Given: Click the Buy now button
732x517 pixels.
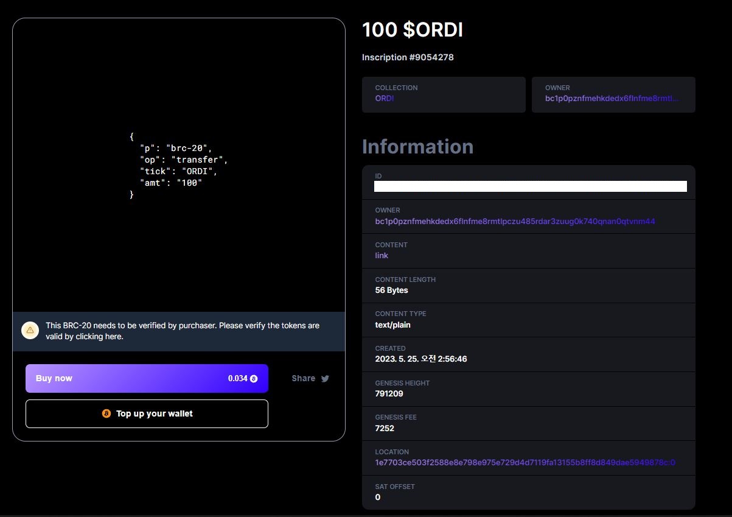Looking at the screenshot, I should pos(147,378).
